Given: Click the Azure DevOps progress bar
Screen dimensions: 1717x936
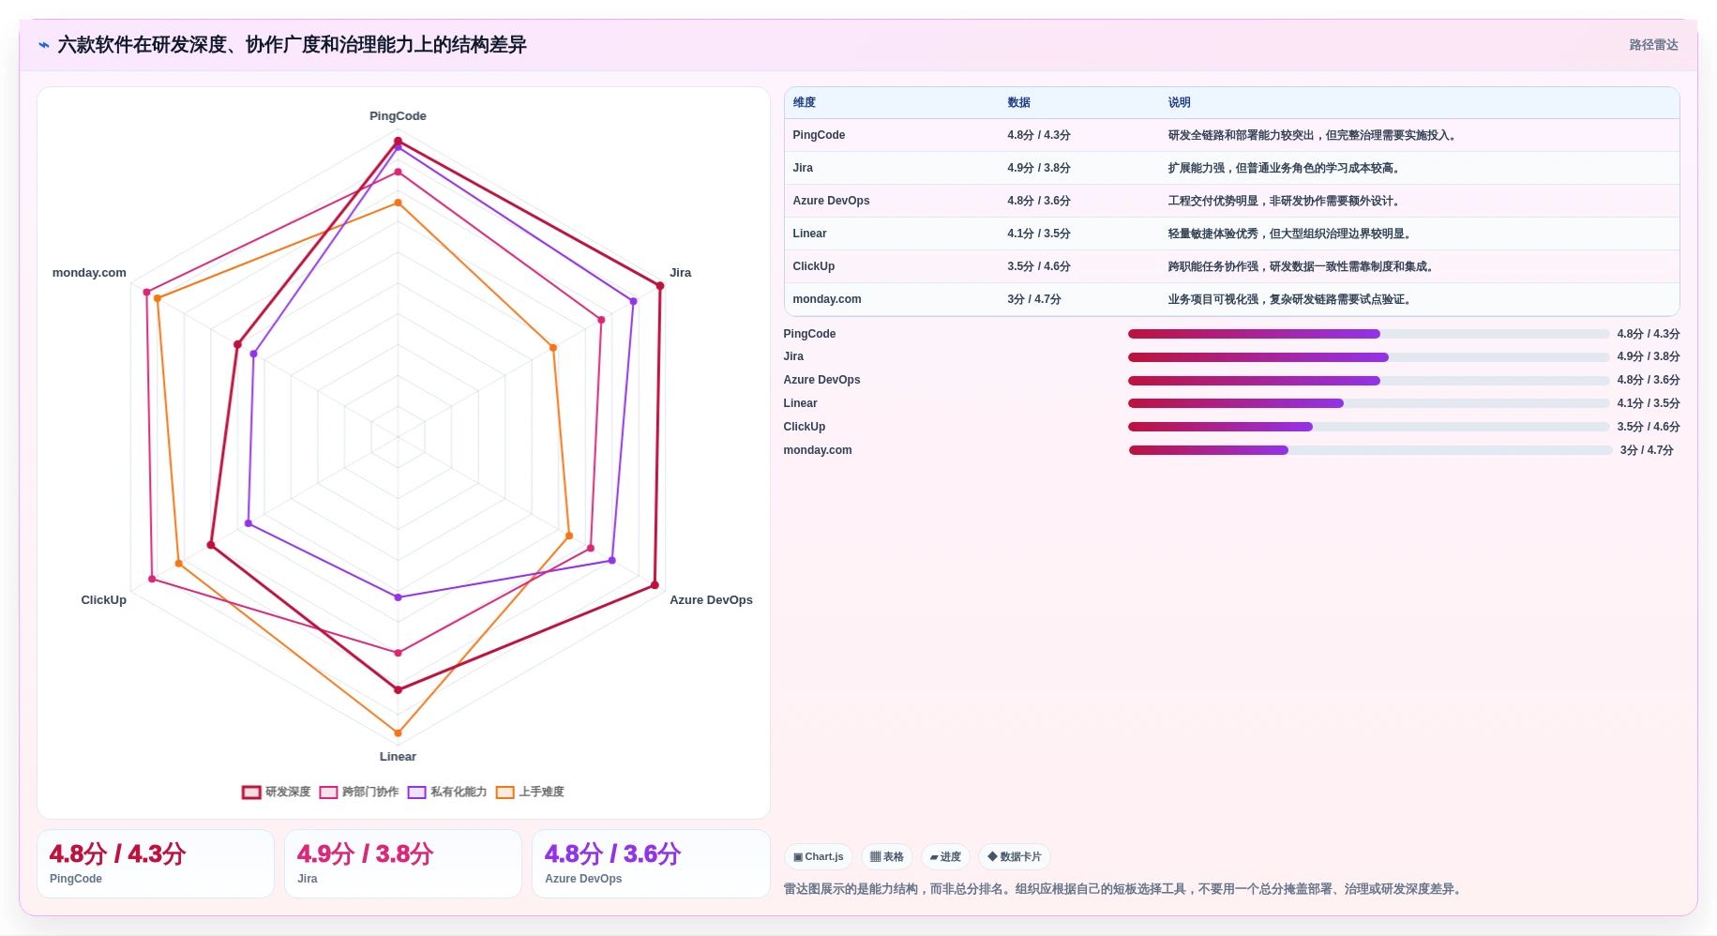Looking at the screenshot, I should pyautogui.click(x=1368, y=381).
